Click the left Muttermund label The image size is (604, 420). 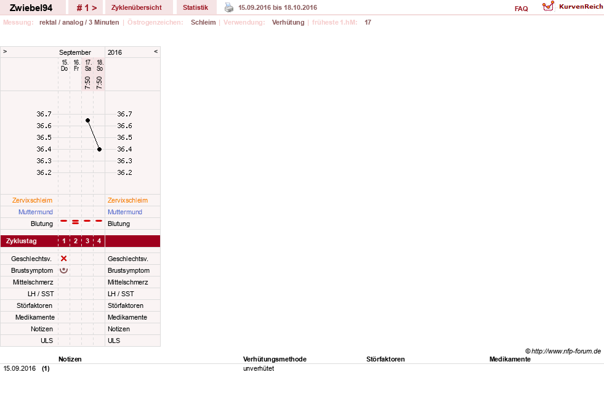36,212
